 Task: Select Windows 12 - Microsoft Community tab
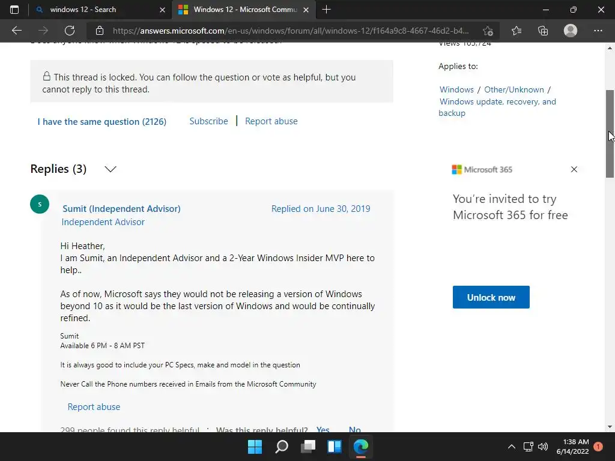pos(245,10)
